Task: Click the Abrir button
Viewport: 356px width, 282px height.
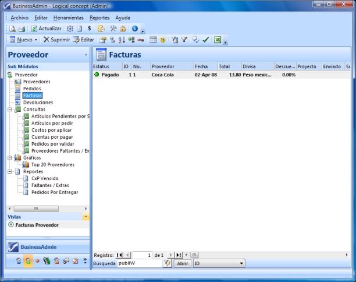Action: [x=182, y=263]
